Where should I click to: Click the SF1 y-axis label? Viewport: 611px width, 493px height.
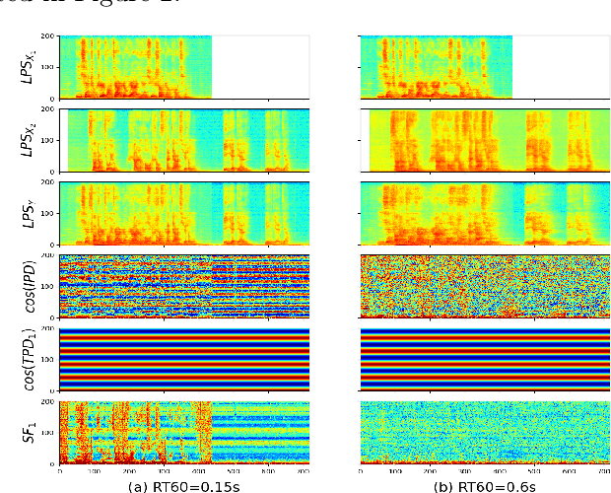pos(31,432)
